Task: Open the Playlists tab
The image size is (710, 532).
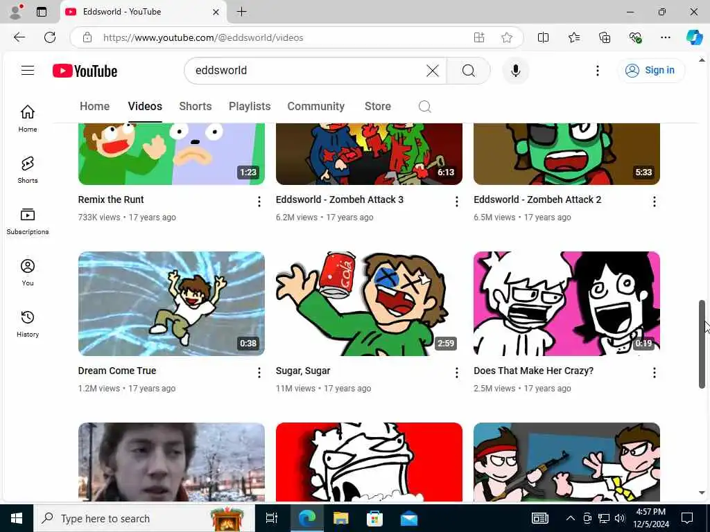Action: (250, 106)
